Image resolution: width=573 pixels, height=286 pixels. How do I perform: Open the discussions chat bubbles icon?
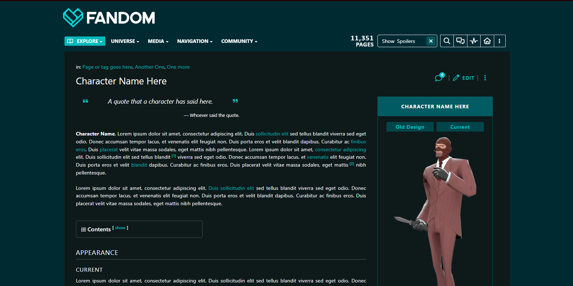[460, 41]
